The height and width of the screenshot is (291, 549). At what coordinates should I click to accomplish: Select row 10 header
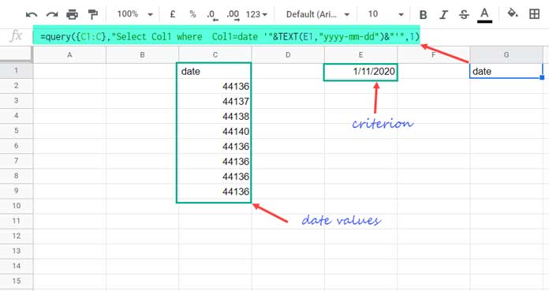coord(16,206)
